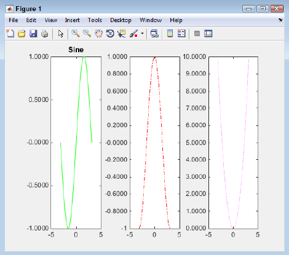This screenshot has width=289, height=255.
Task: Click the 0.5000 y-axis label
Action: click(x=39, y=100)
